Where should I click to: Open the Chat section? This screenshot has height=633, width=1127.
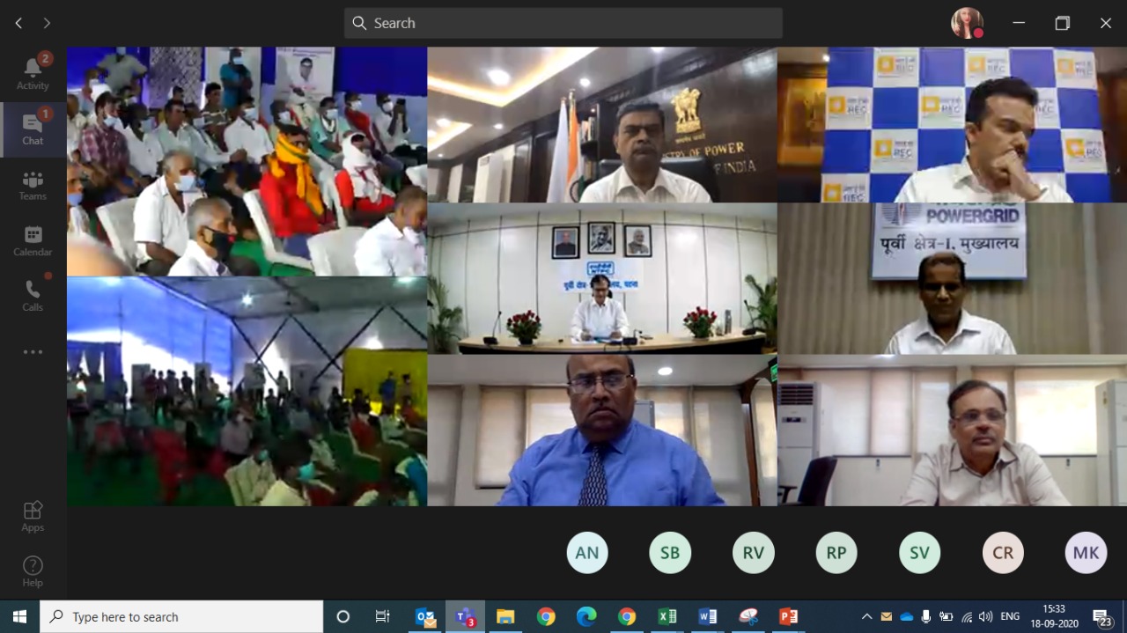[x=33, y=129]
